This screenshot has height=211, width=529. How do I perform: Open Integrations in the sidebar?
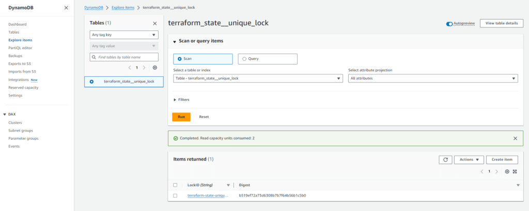(19, 79)
